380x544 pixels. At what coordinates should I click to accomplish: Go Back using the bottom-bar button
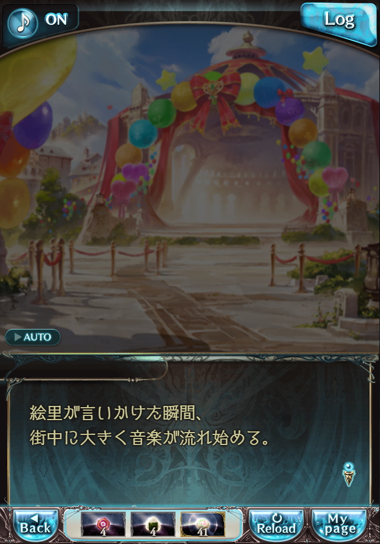click(35, 524)
